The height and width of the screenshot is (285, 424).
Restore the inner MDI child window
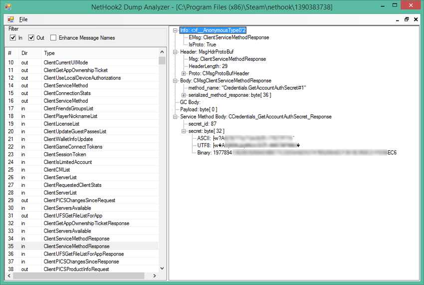pyautogui.click(x=407, y=19)
